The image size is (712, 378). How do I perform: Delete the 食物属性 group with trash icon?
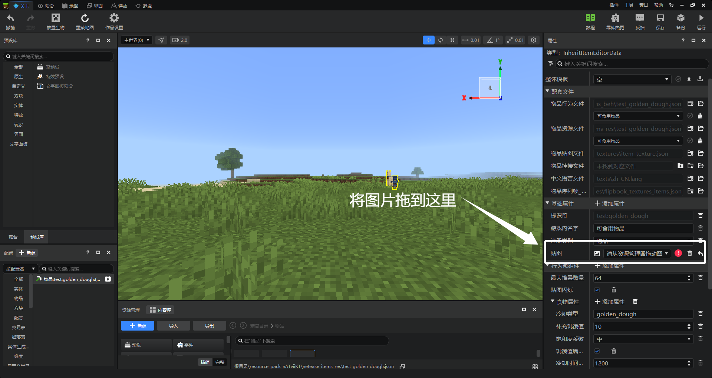pos(635,302)
